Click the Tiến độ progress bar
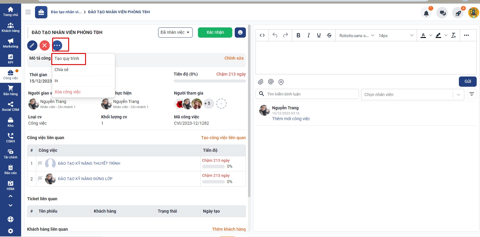The height and width of the screenshot is (237, 480). (x=210, y=81)
